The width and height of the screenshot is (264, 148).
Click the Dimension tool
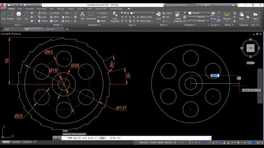coord(91,16)
